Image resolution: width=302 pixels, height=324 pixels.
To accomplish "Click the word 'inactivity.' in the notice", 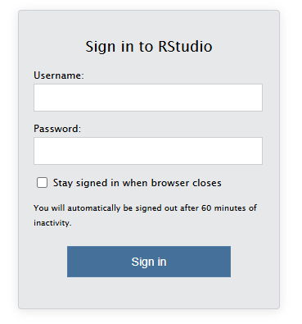I will coord(52,223).
